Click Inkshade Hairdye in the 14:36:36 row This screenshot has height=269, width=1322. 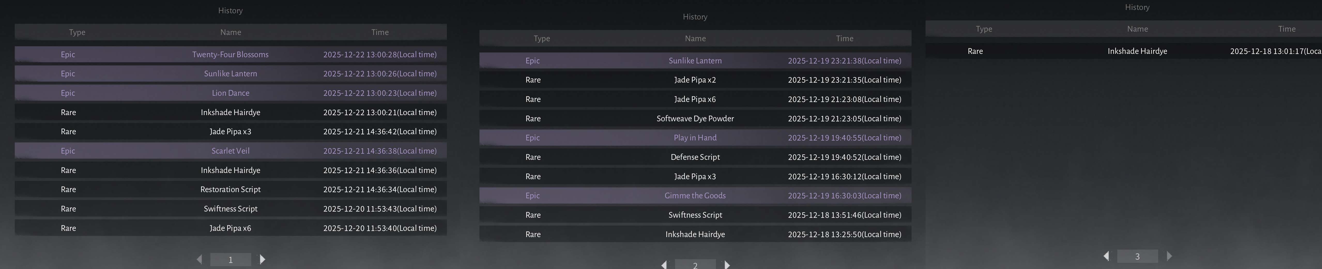pos(231,170)
